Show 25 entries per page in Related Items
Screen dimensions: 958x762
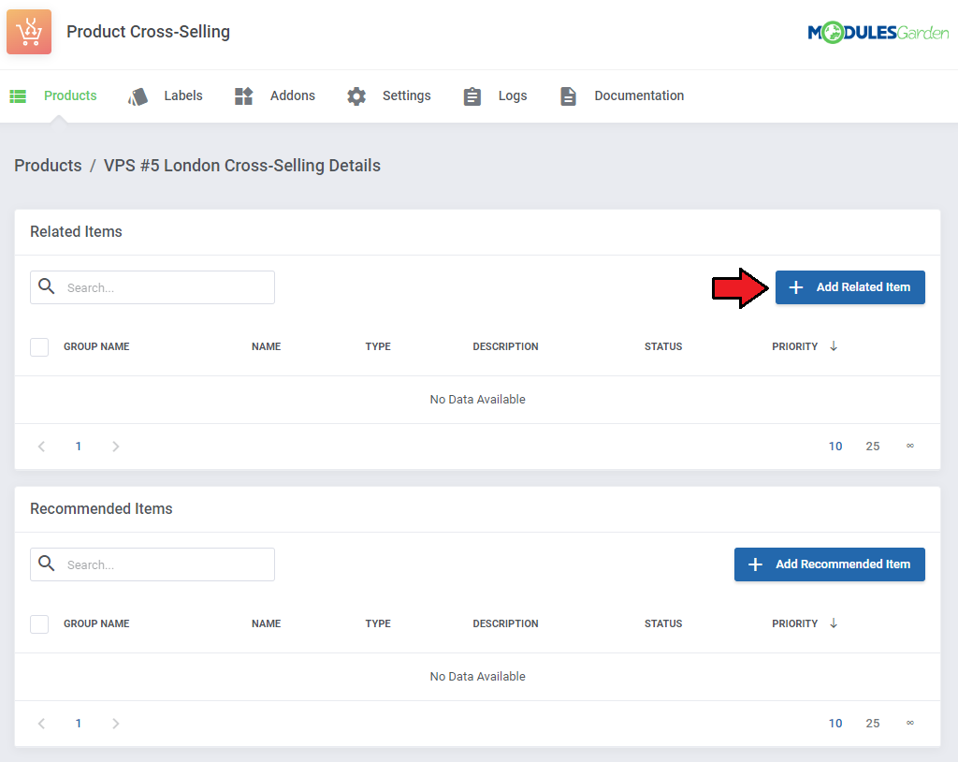[873, 447]
